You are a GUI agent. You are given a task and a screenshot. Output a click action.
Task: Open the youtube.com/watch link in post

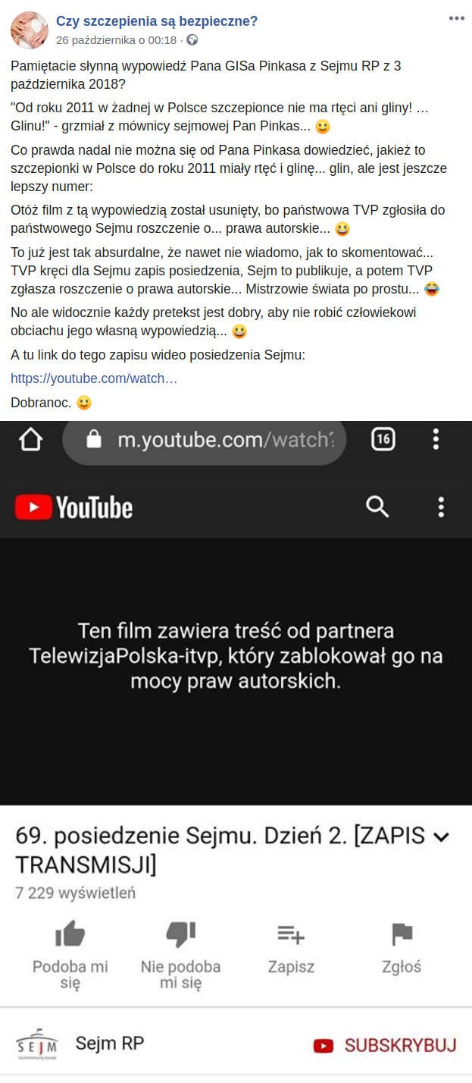coord(94,378)
